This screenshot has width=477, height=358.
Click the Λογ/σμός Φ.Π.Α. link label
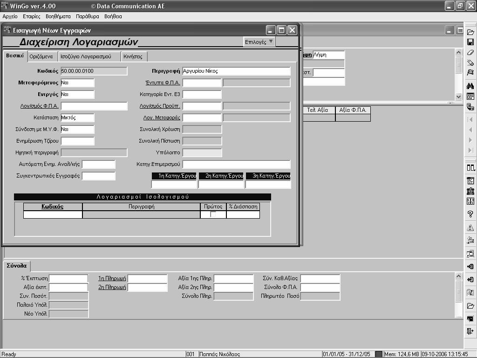39,106
